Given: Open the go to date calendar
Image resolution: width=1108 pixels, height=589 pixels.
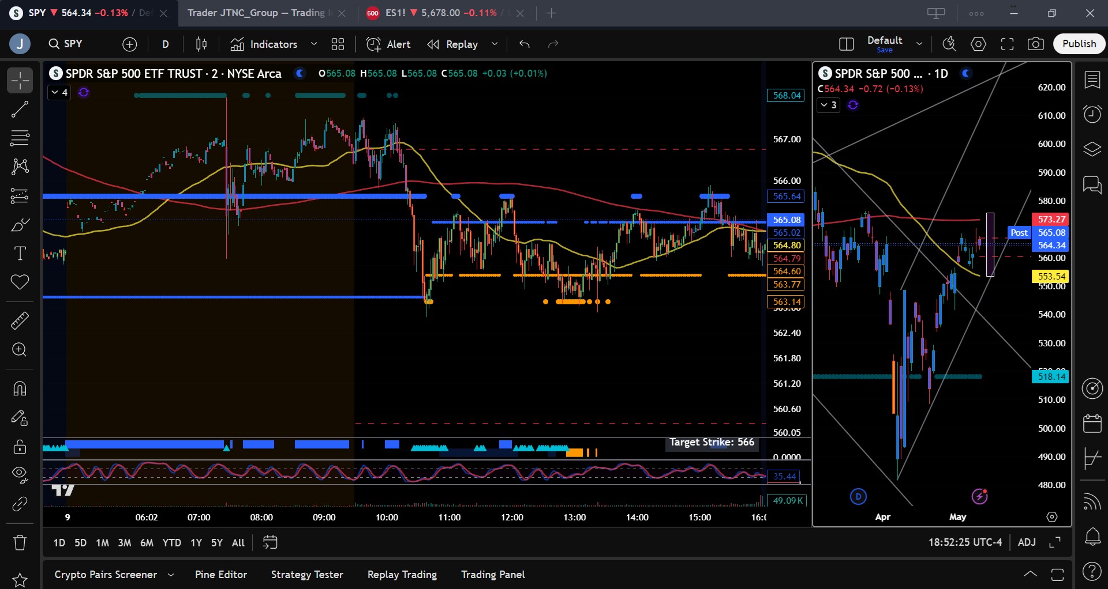Looking at the screenshot, I should [x=270, y=542].
